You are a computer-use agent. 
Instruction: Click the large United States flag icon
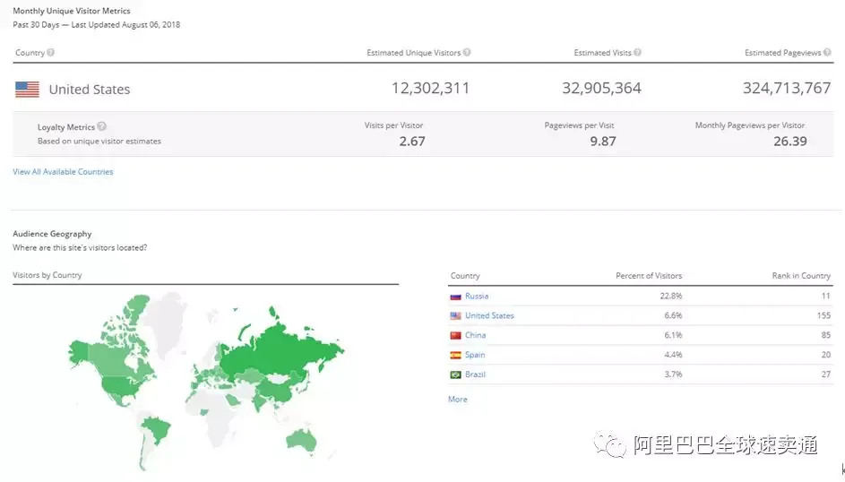pos(27,90)
